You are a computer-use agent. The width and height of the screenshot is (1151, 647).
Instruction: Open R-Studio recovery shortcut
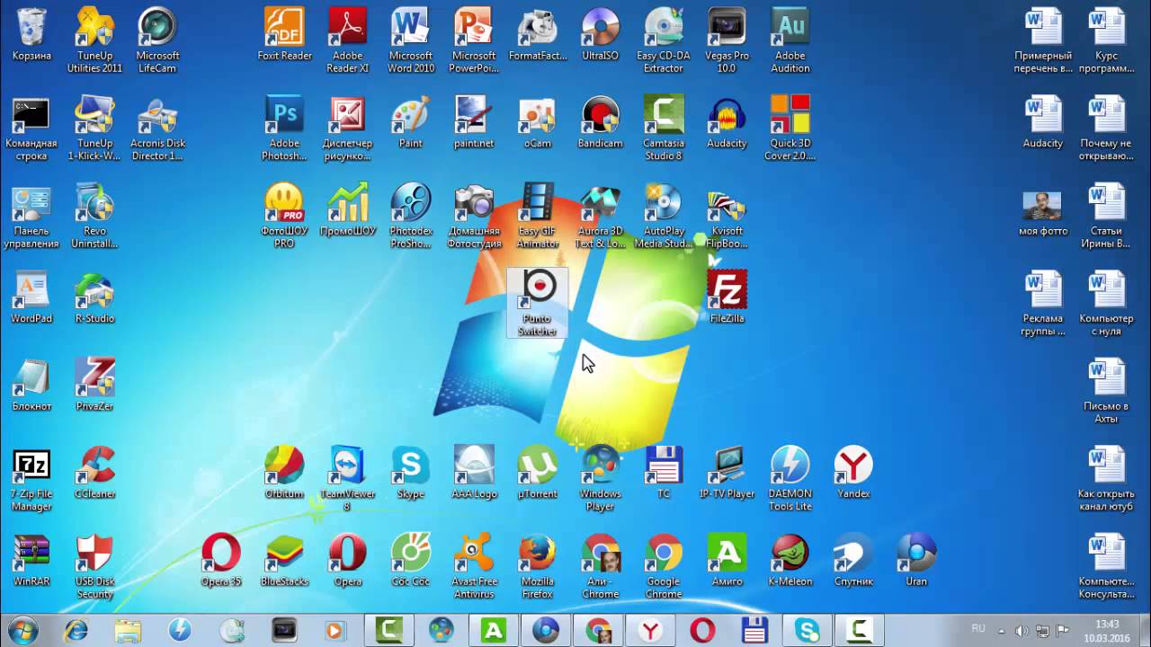click(94, 297)
